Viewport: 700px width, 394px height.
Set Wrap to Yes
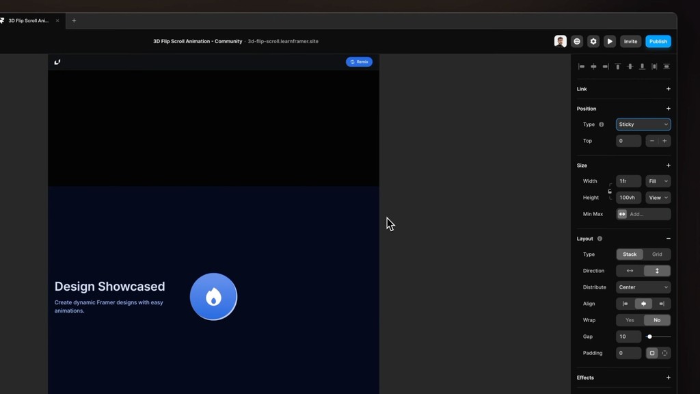[x=629, y=319]
